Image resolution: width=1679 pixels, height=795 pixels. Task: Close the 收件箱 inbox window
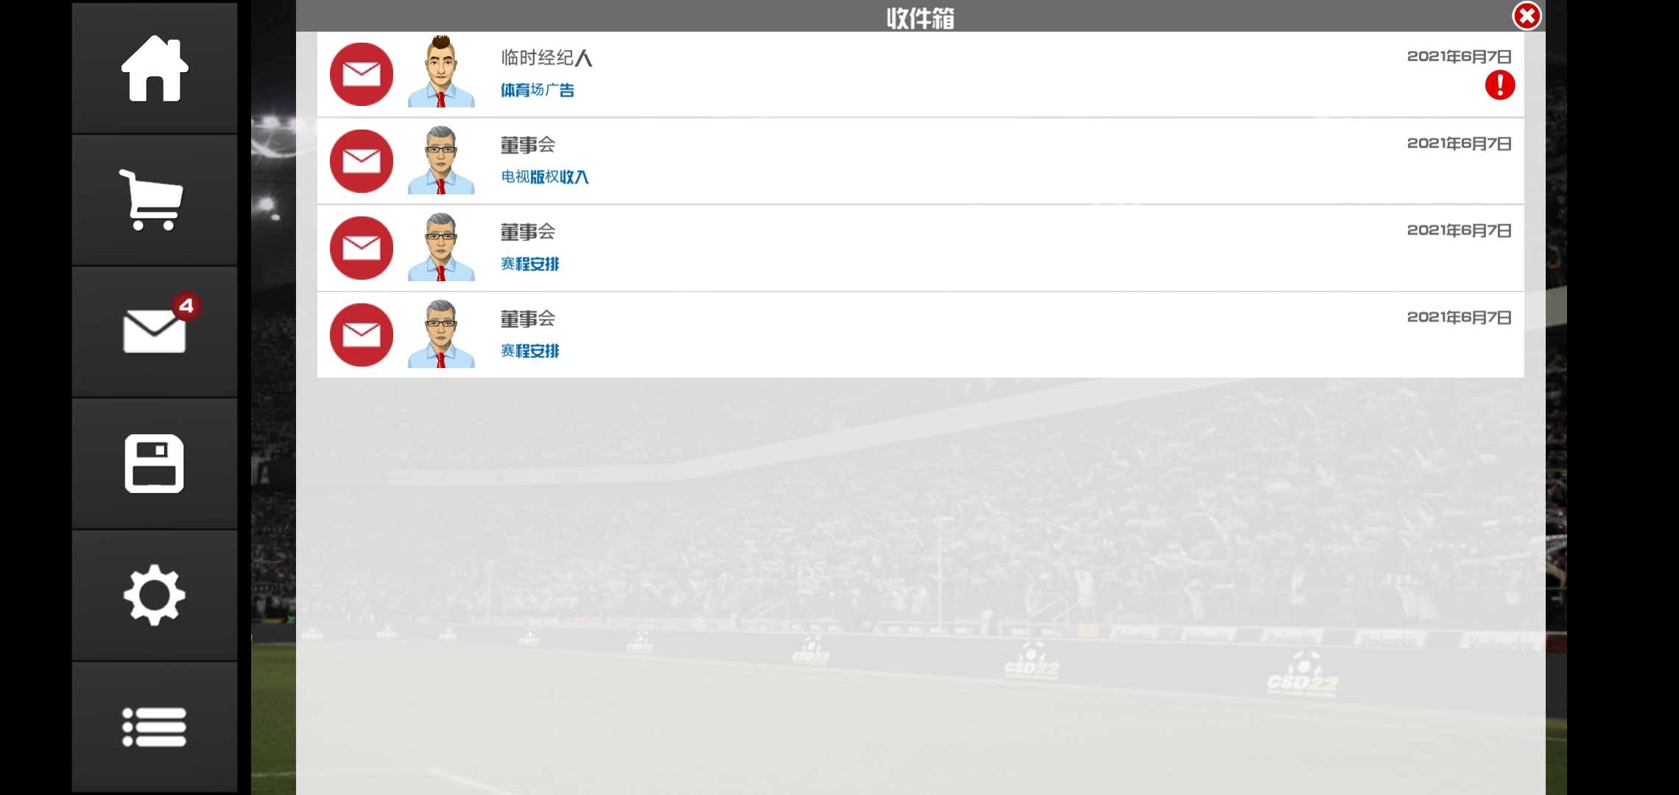1527,15
